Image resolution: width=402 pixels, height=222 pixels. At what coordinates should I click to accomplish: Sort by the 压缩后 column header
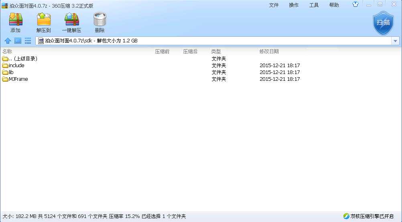[x=190, y=52]
